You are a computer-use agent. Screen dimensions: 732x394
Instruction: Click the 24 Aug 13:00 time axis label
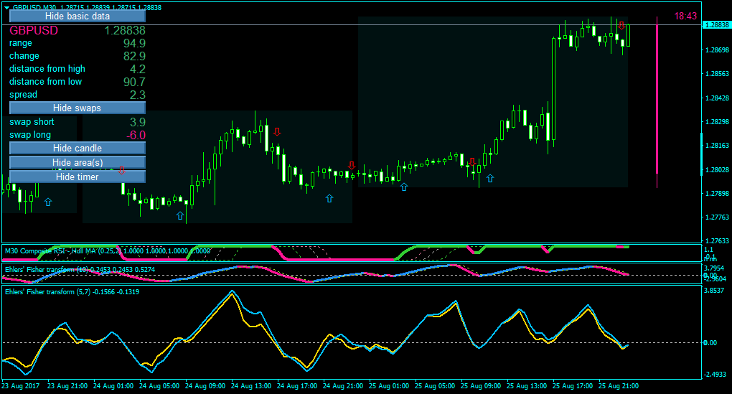click(251, 386)
